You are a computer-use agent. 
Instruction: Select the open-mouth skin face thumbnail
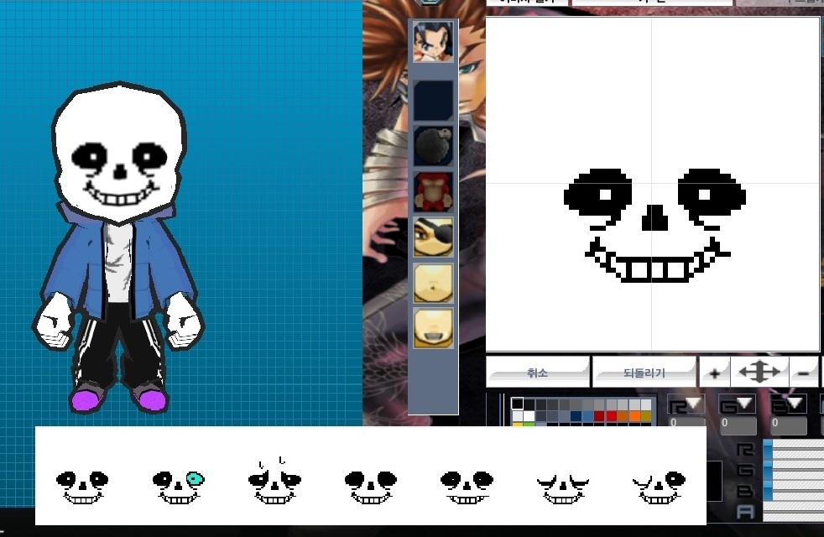pos(433,329)
